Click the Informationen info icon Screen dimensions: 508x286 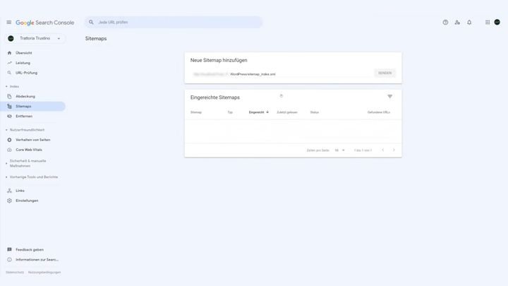(9, 260)
